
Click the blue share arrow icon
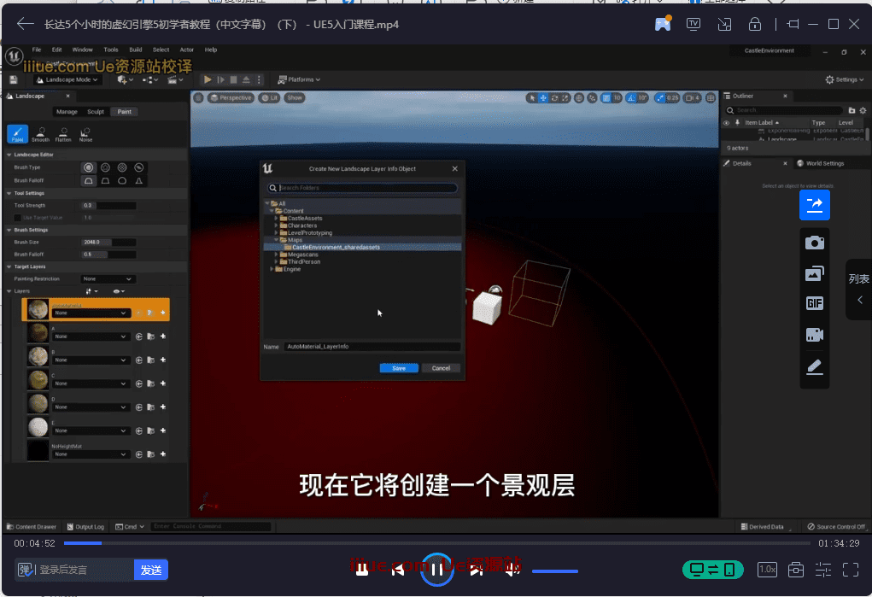point(814,205)
